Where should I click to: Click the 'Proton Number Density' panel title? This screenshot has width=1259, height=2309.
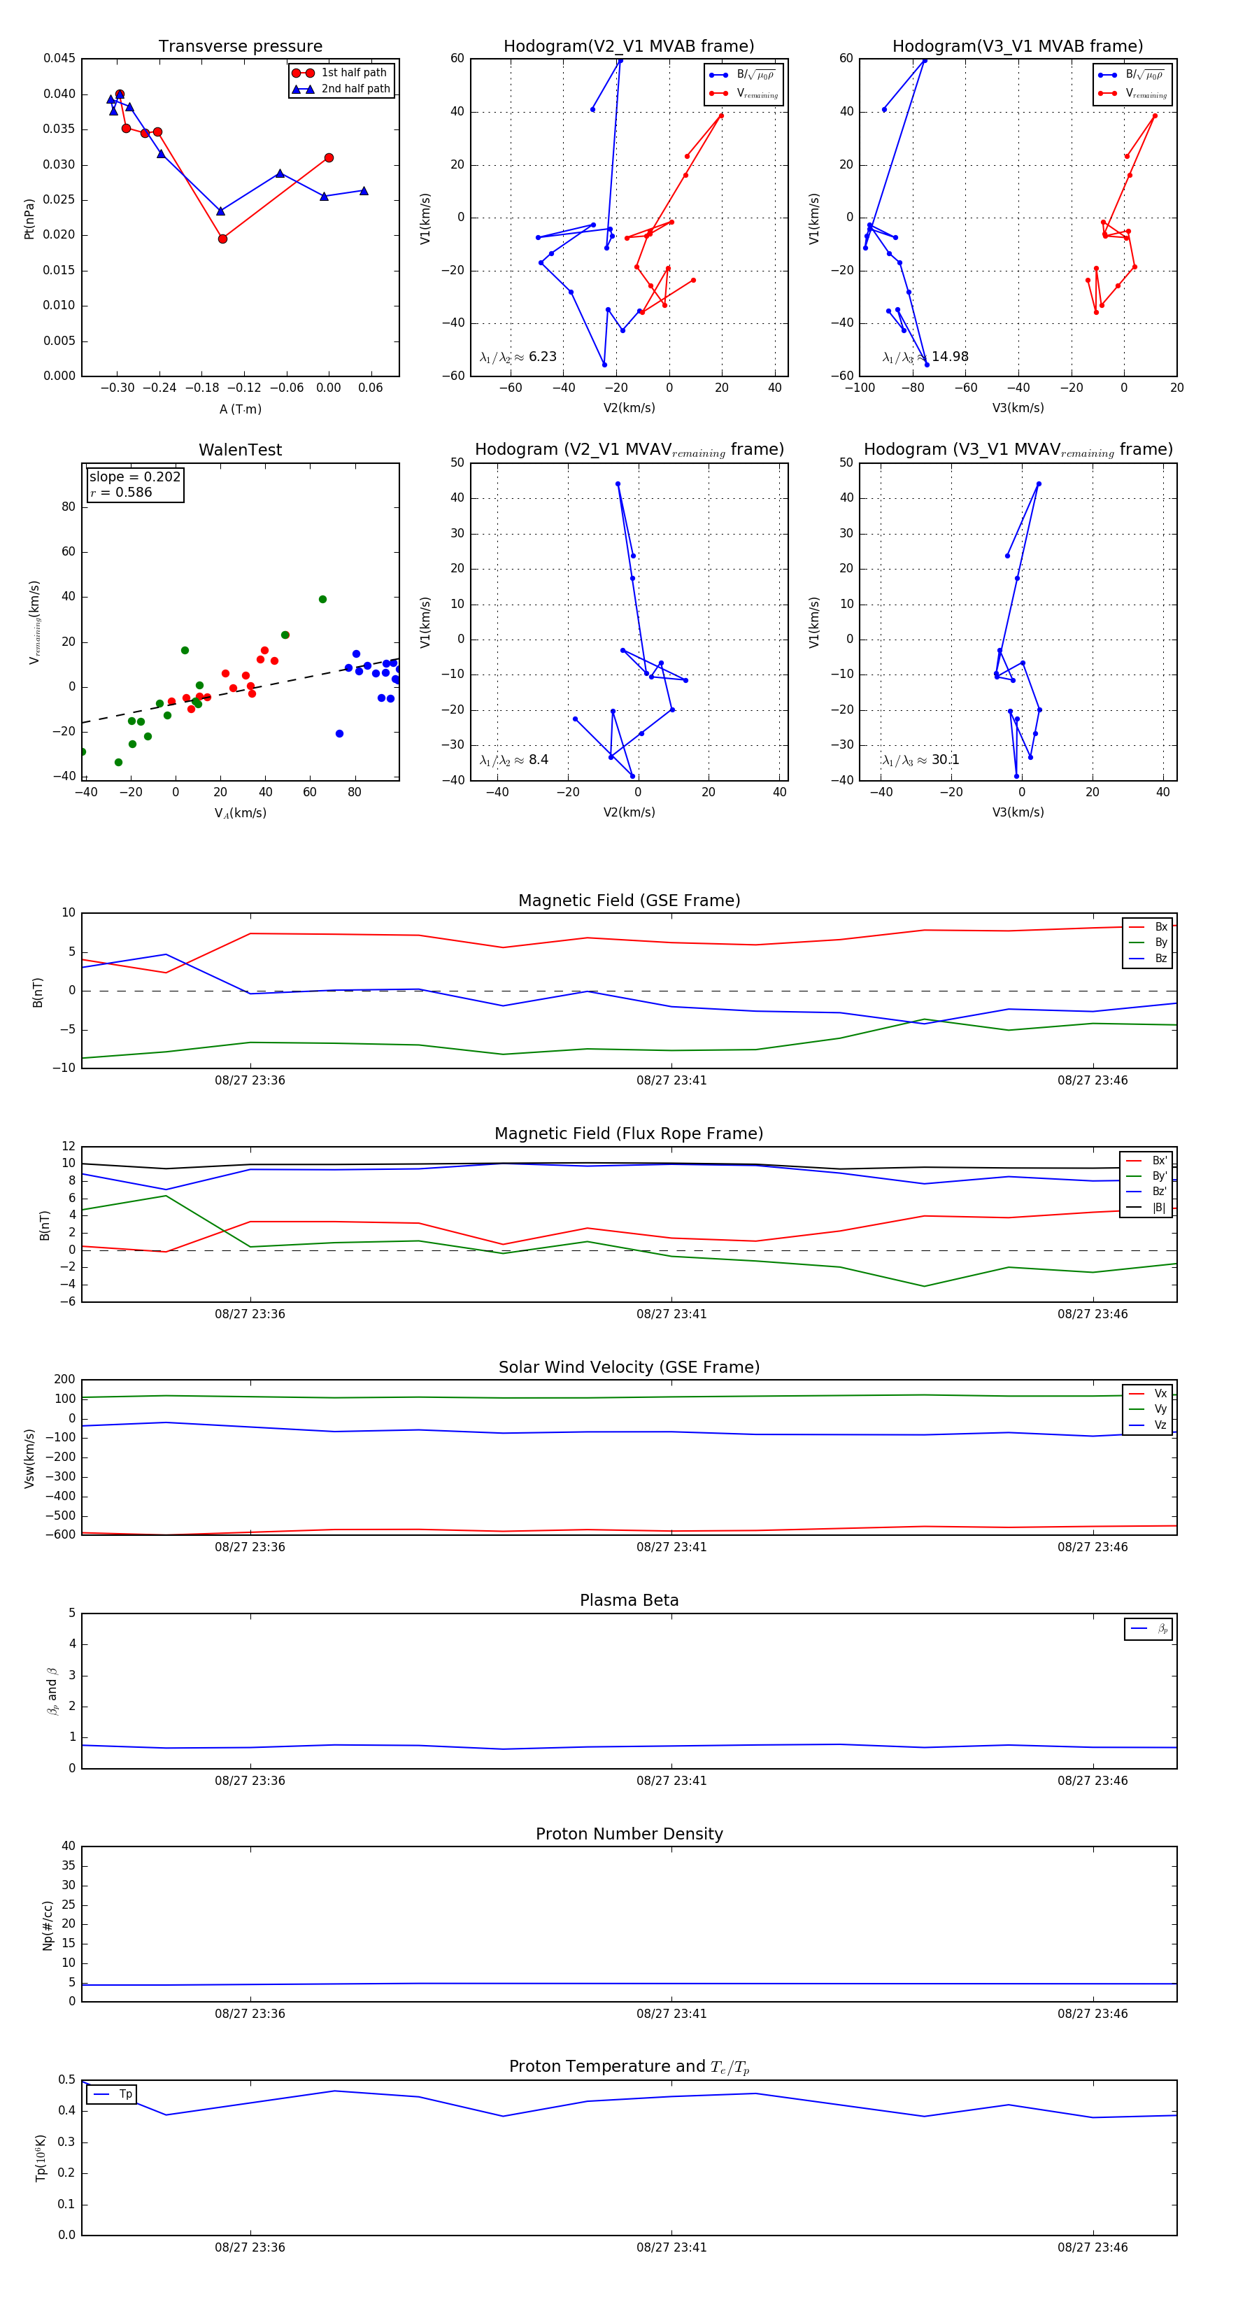[x=629, y=1834]
